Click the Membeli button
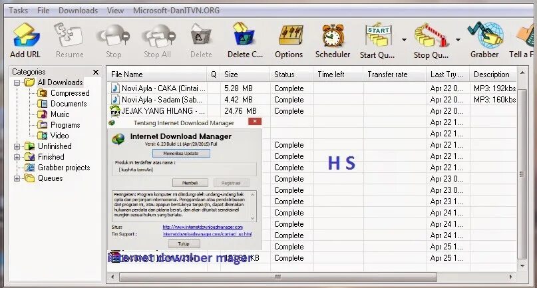 click(x=190, y=183)
